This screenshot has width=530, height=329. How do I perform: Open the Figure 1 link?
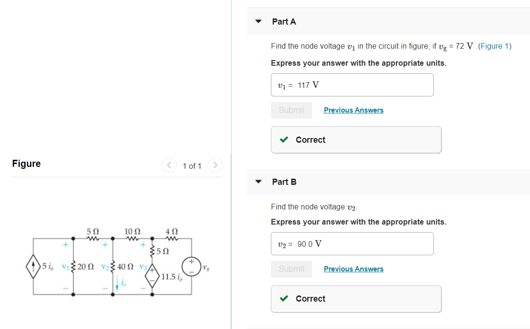[495, 46]
